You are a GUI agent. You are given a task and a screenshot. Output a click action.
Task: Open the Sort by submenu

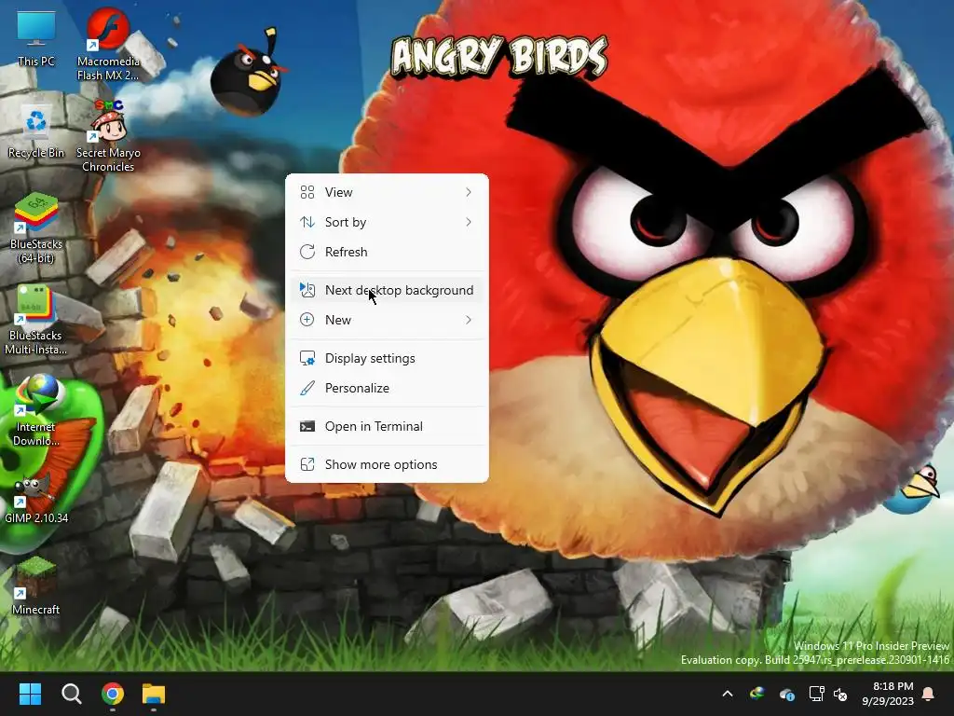point(387,222)
